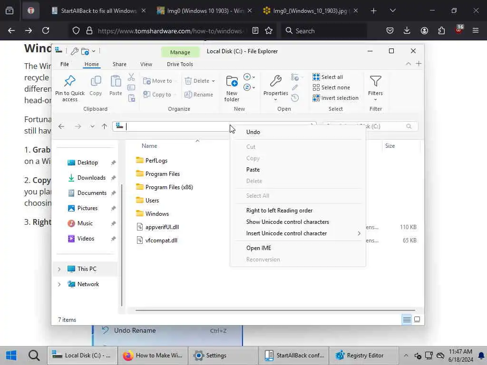Choose Paste in context menu
The image size is (487, 365).
(298, 170)
